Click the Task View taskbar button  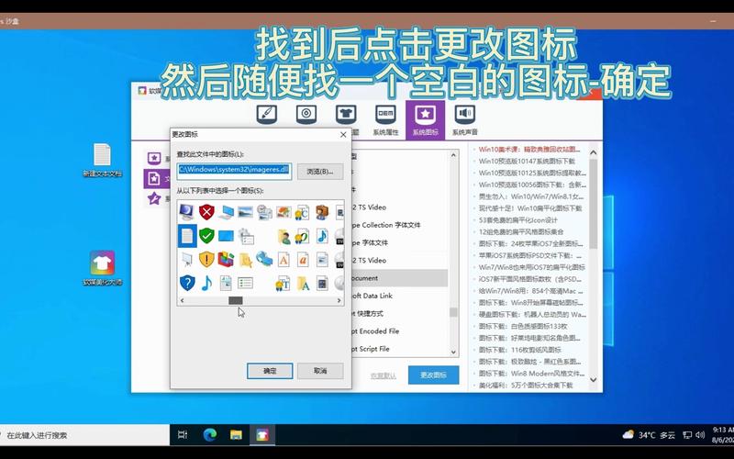(183, 435)
